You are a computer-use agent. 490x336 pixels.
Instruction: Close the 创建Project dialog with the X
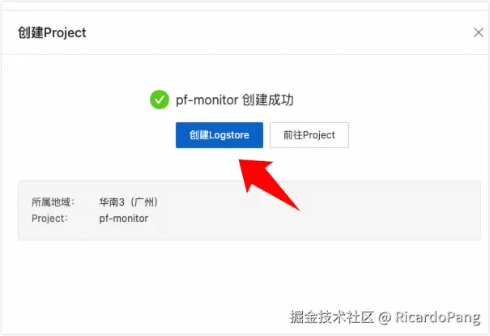(x=478, y=32)
